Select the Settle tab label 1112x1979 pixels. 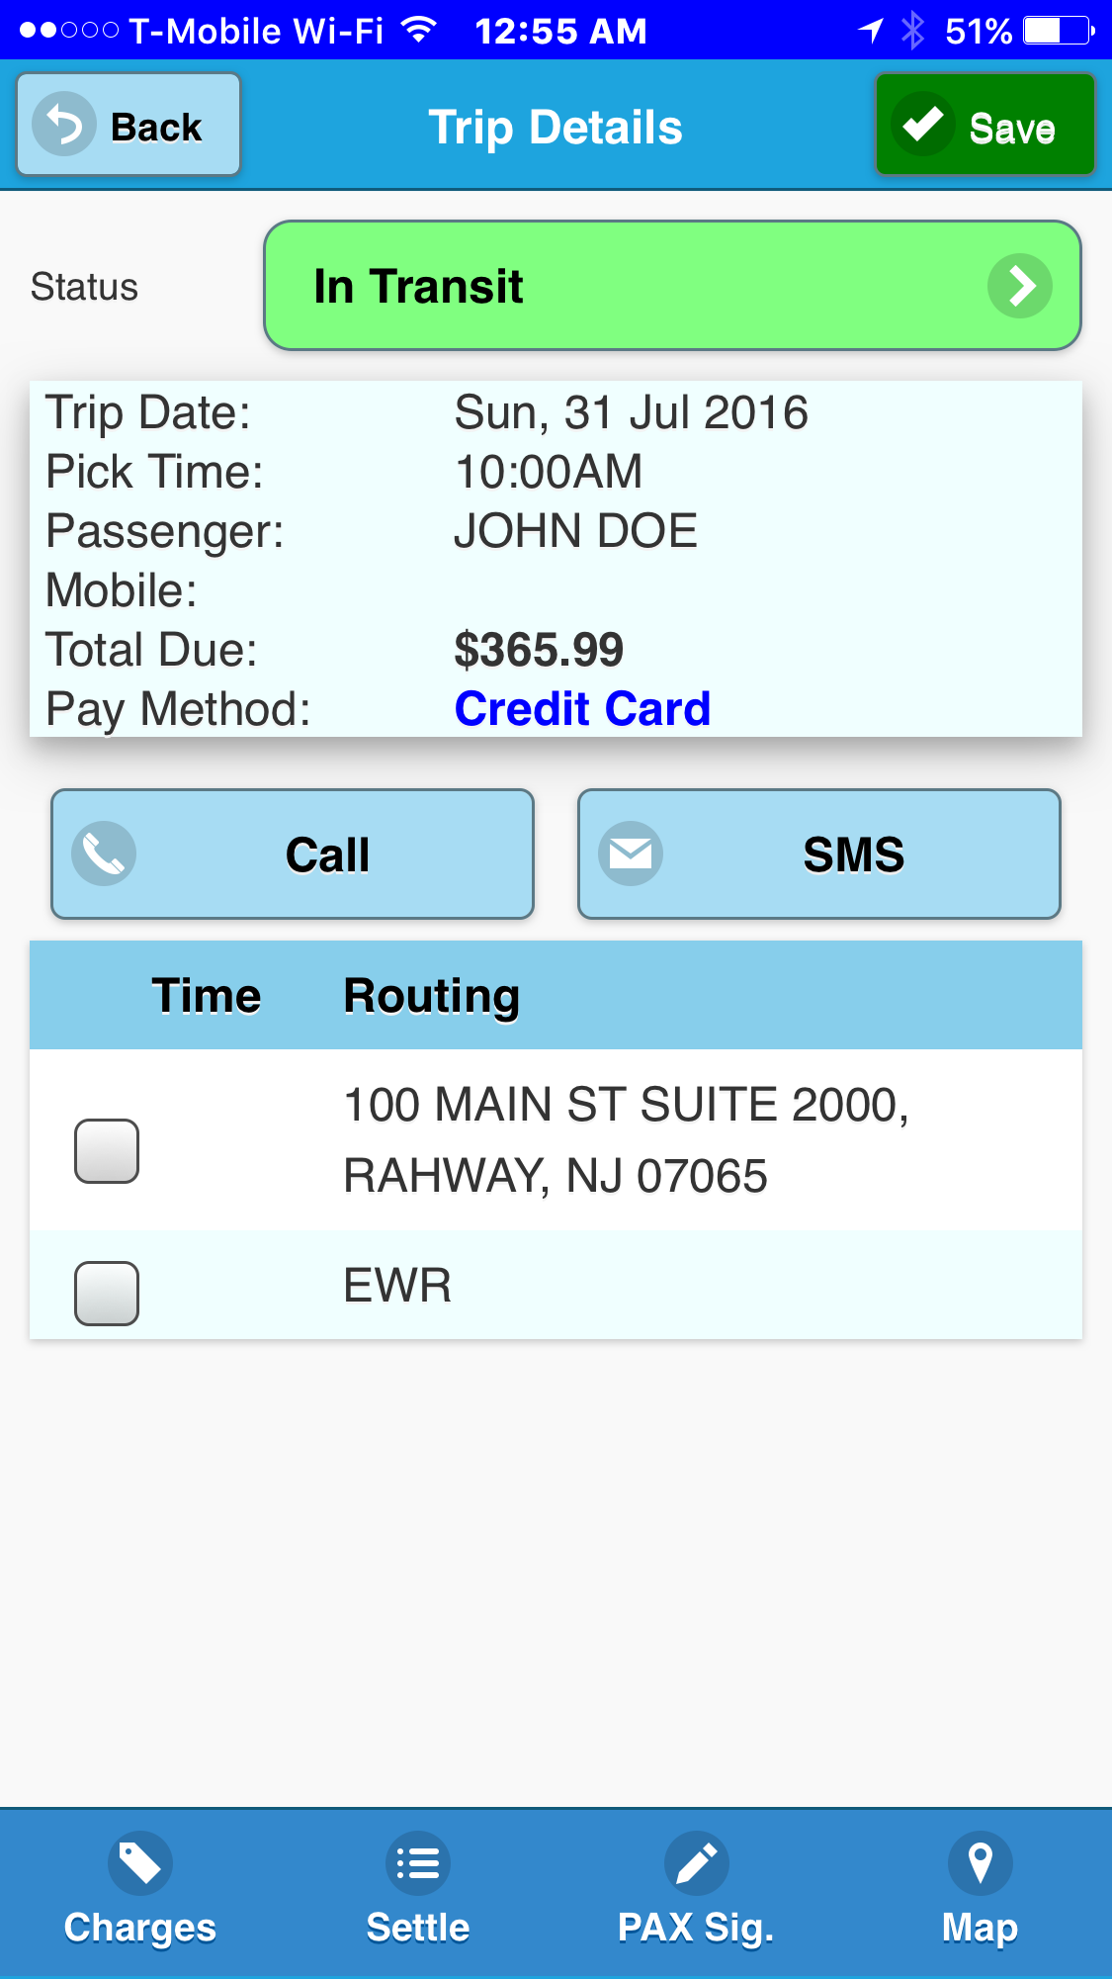click(418, 1928)
